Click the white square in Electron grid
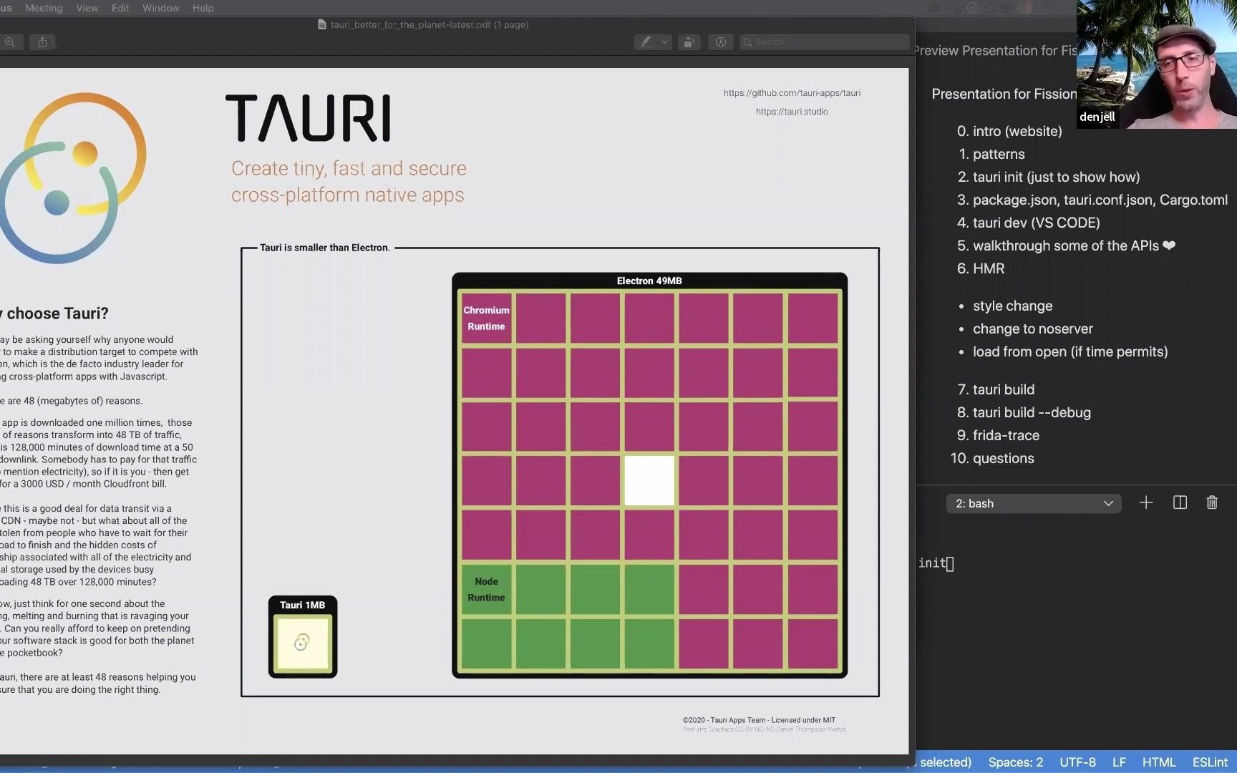The width and height of the screenshot is (1237, 773). [649, 480]
